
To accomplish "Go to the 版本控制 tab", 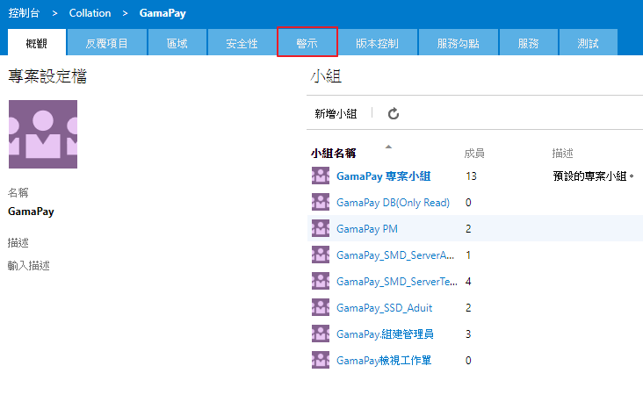I will click(x=376, y=43).
